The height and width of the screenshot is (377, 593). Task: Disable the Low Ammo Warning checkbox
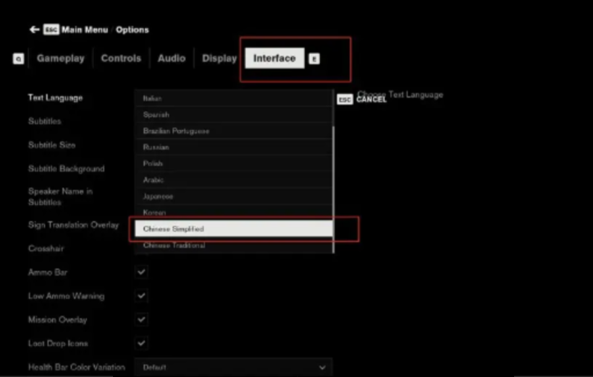tap(141, 296)
